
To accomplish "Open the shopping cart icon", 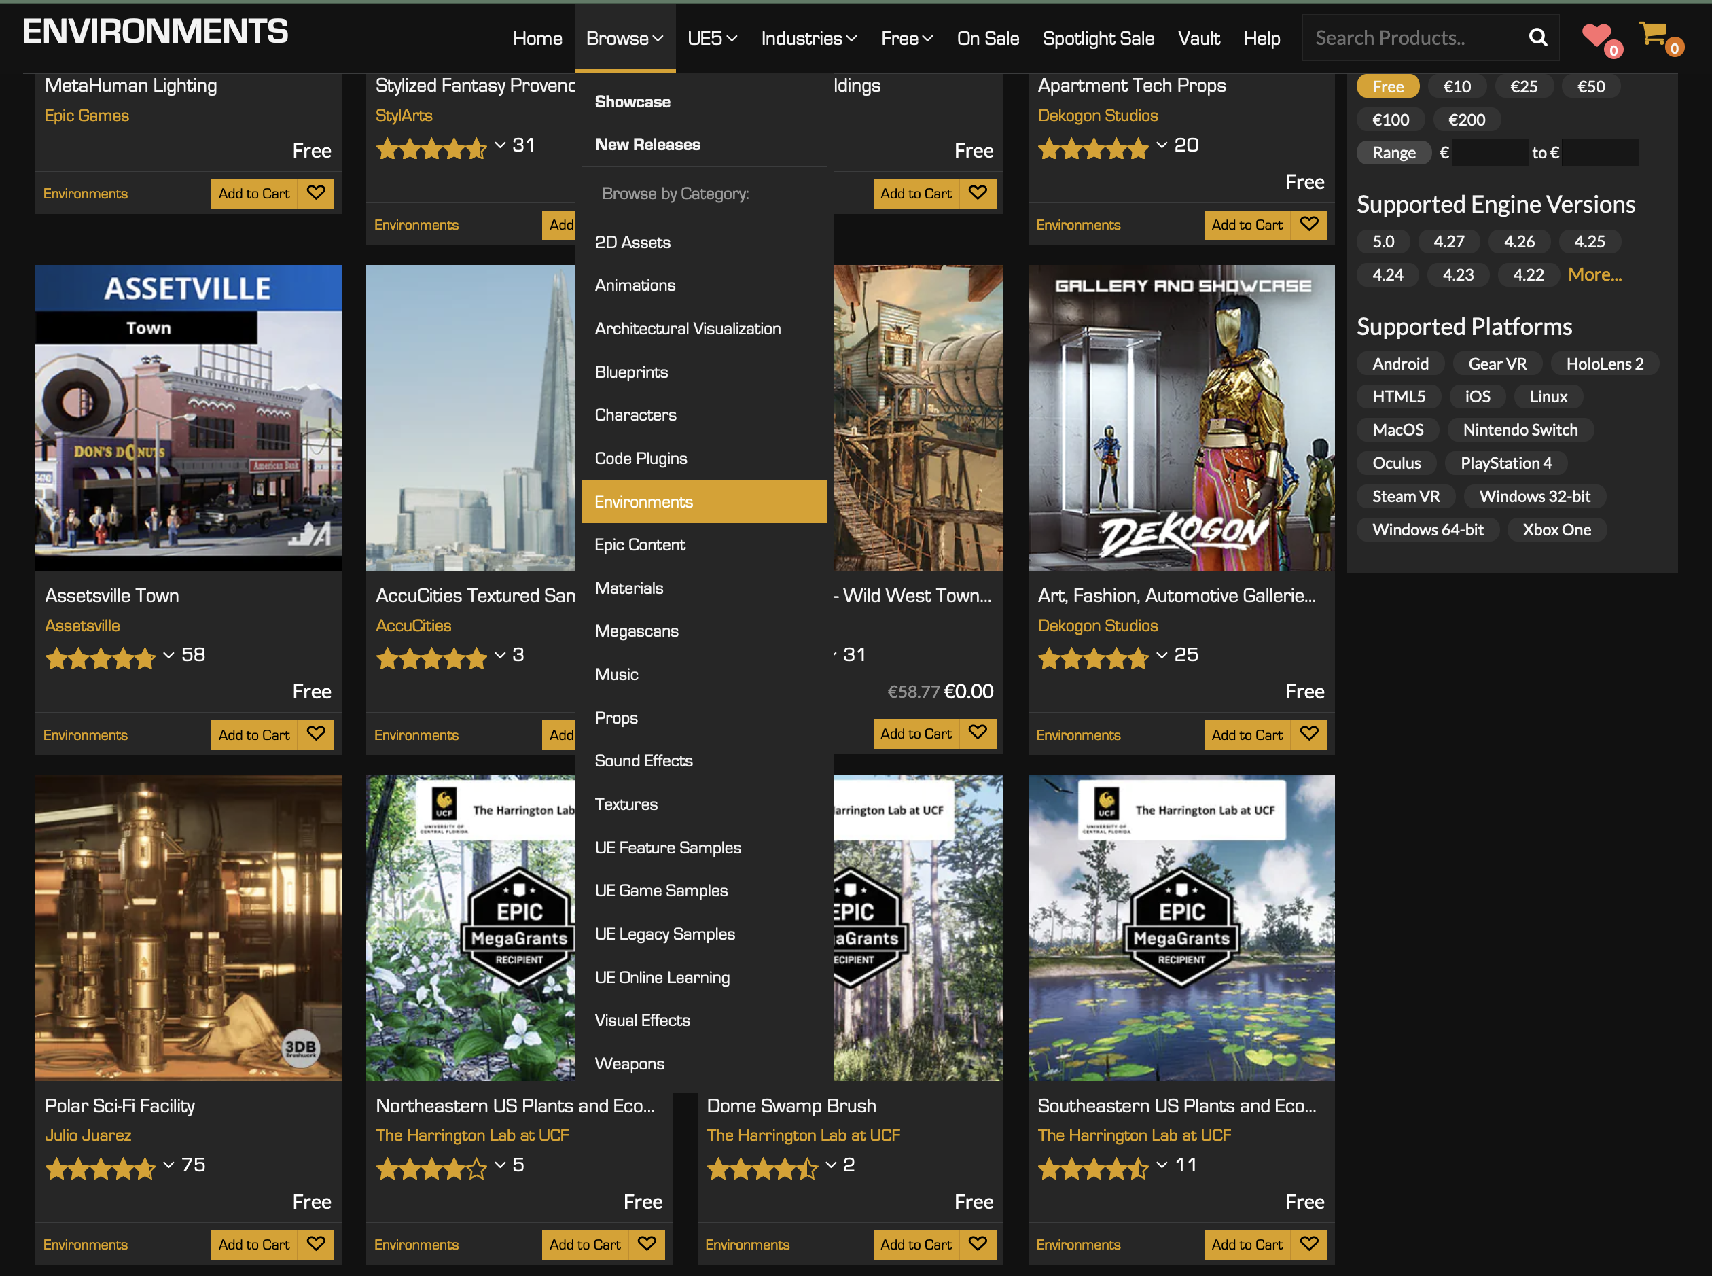I will click(1652, 34).
